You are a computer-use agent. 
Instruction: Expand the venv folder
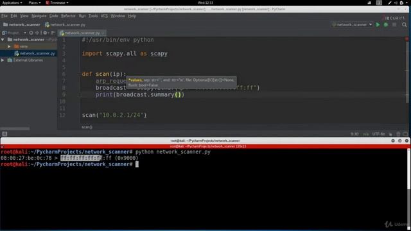(x=9, y=46)
